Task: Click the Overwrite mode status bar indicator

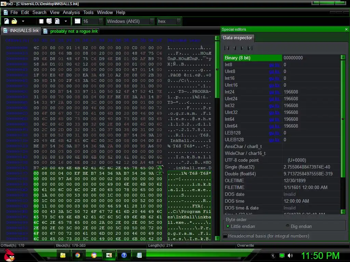Action: (245, 245)
